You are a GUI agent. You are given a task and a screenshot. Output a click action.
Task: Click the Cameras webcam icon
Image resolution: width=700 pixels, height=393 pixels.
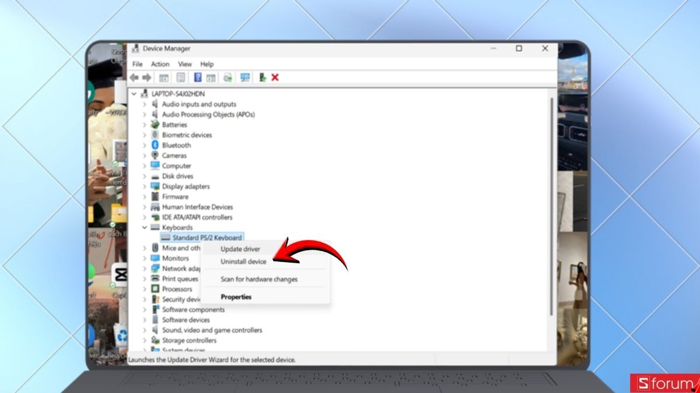pyautogui.click(x=155, y=155)
